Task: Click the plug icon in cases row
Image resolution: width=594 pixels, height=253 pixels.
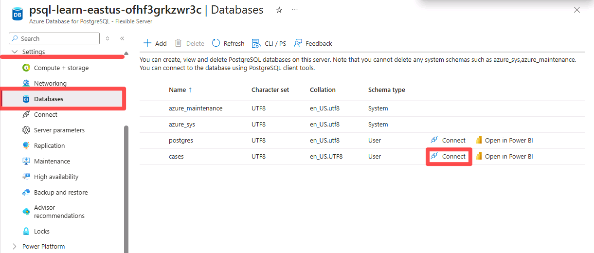Action: coord(434,156)
